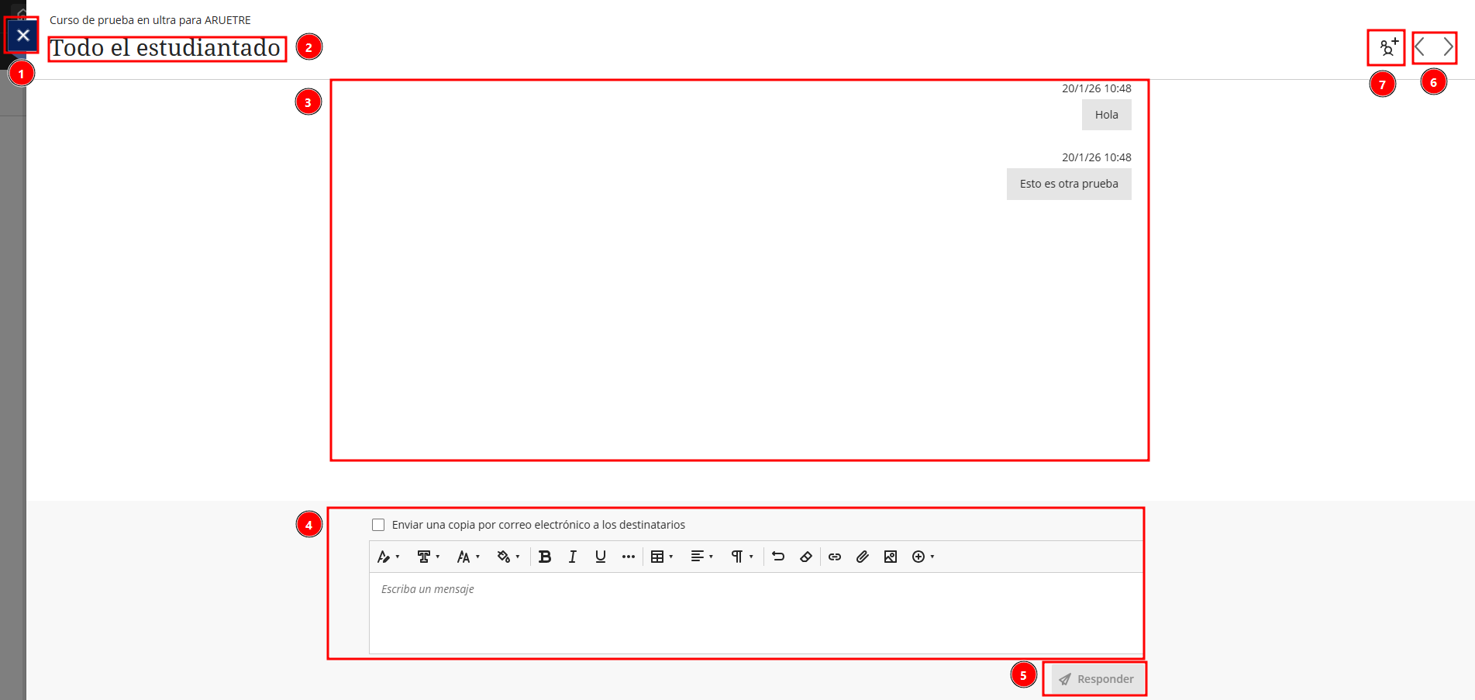Apply italic formatting in the editor
Viewport: 1475px width, 700px height.
coord(572,557)
